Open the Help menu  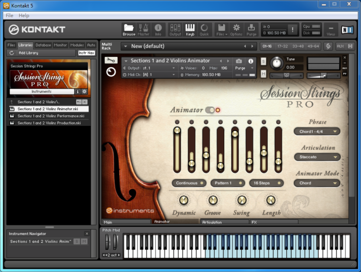point(24,16)
